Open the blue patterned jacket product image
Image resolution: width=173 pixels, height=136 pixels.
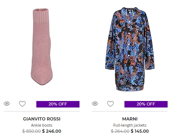point(130,49)
